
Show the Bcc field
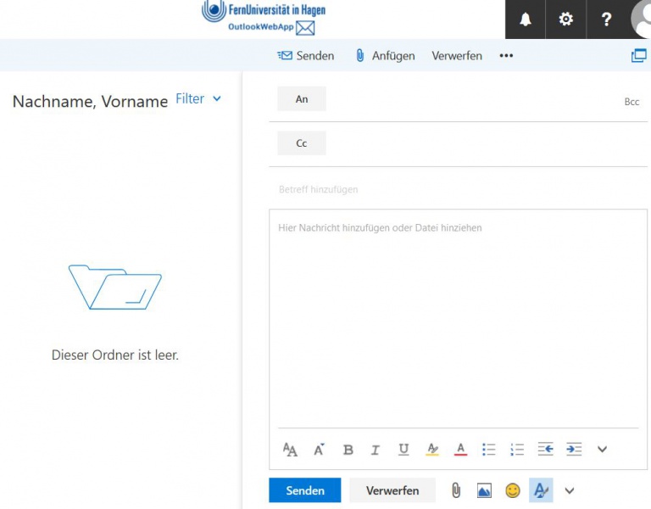632,102
